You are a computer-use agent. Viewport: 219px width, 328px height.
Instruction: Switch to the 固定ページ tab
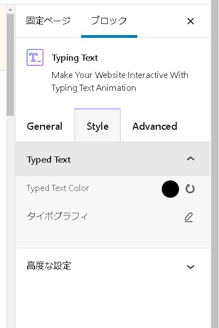48,21
